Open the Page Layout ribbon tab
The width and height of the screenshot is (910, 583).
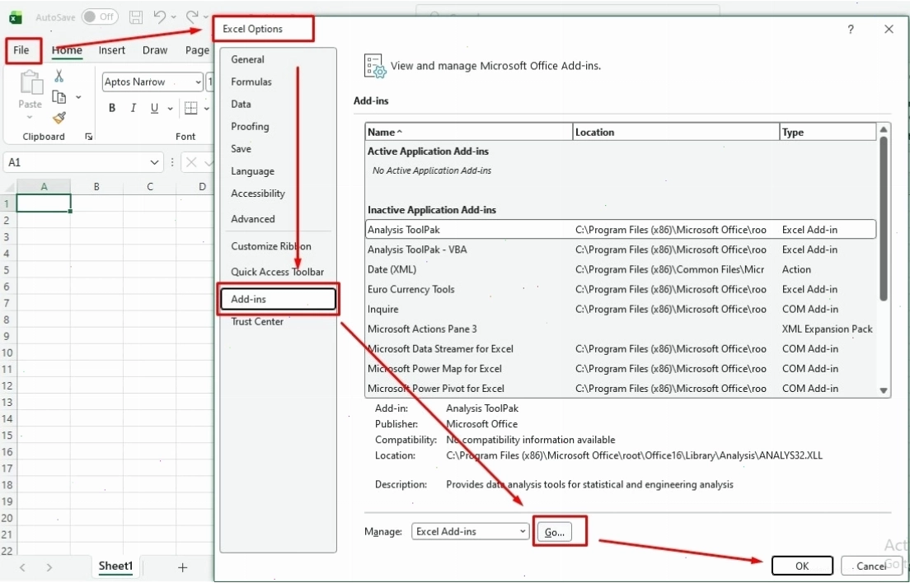coord(197,50)
